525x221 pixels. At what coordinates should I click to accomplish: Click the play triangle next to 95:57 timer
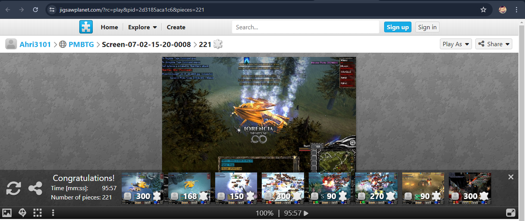pyautogui.click(x=306, y=213)
